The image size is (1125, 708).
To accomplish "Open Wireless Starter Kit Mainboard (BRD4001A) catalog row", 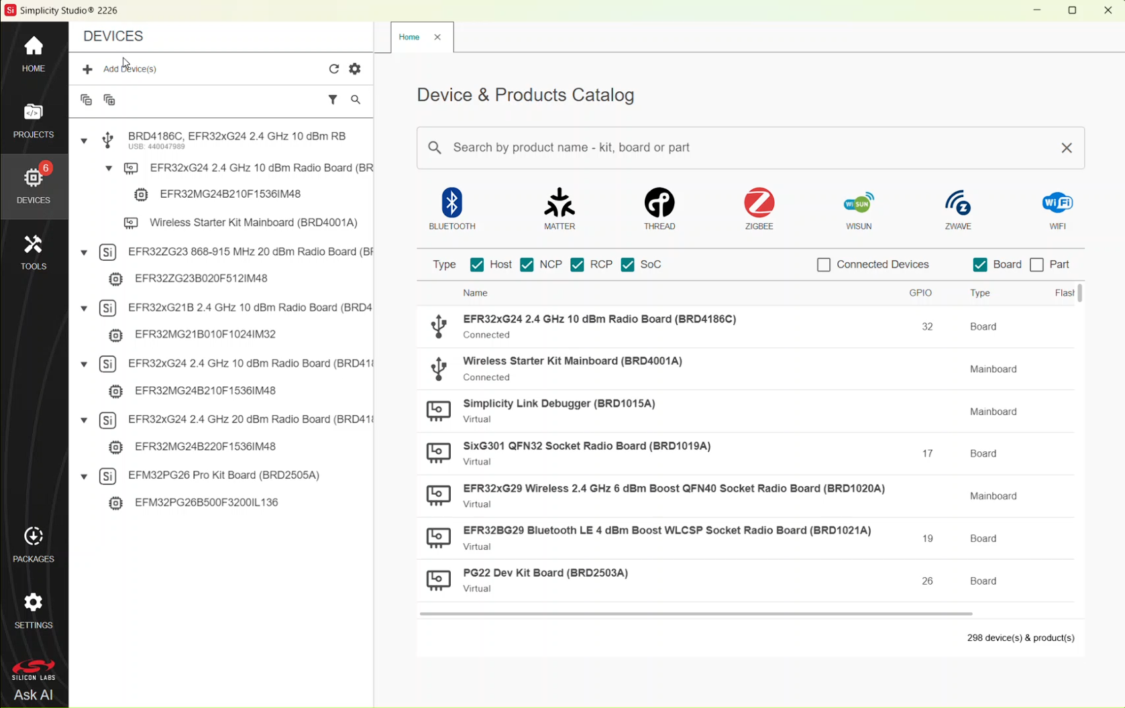I will [745, 369].
